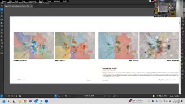Toggle the left panel visibility button
The width and height of the screenshot is (185, 104).
[2, 96]
